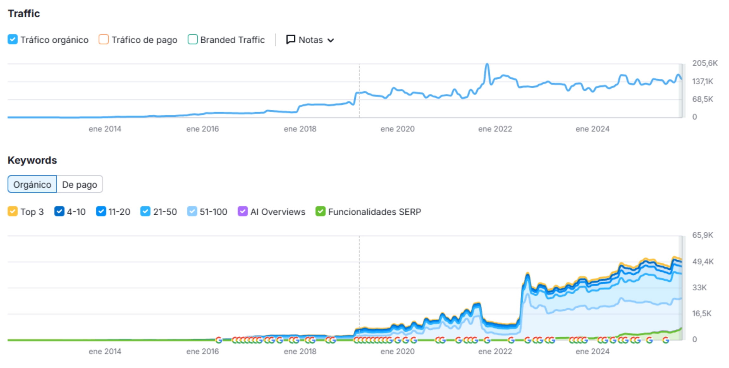Uncheck the 51-100 position range
This screenshot has width=729, height=368.
tap(192, 212)
